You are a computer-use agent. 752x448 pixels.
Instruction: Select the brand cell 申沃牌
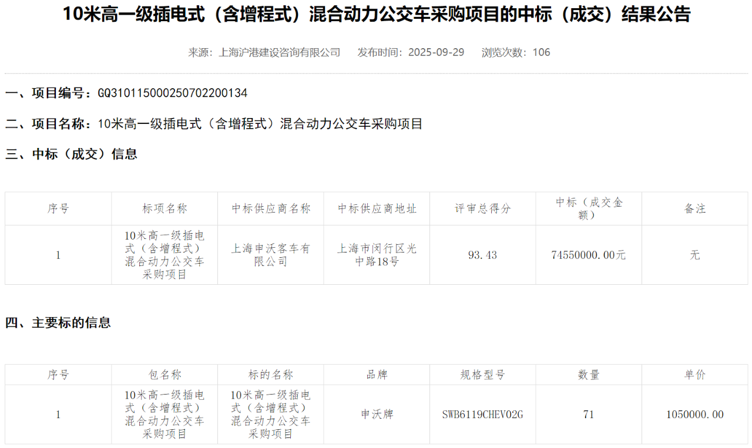point(377,415)
